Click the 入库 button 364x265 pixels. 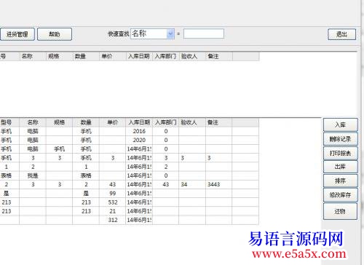click(341, 124)
